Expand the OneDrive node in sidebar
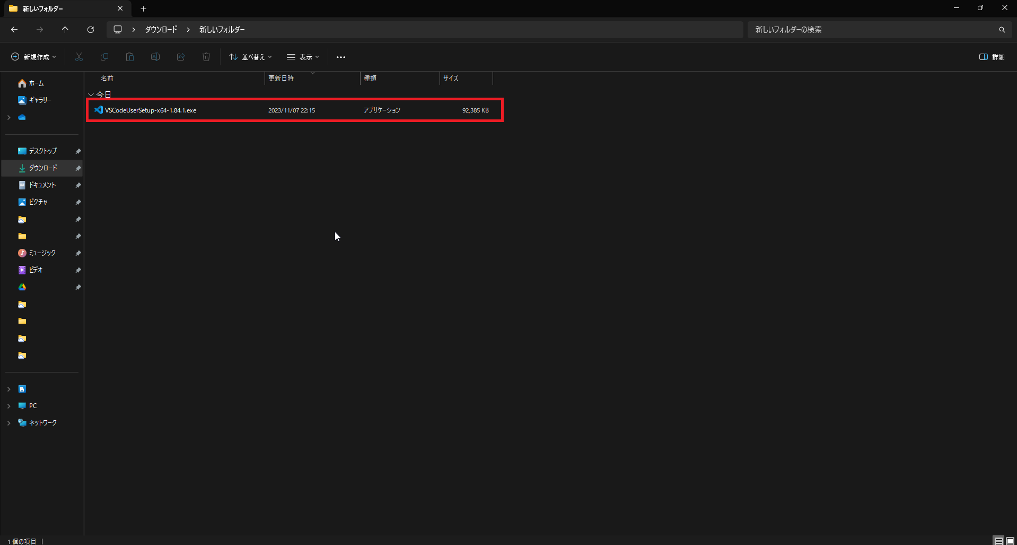Image resolution: width=1017 pixels, height=545 pixels. tap(8, 117)
